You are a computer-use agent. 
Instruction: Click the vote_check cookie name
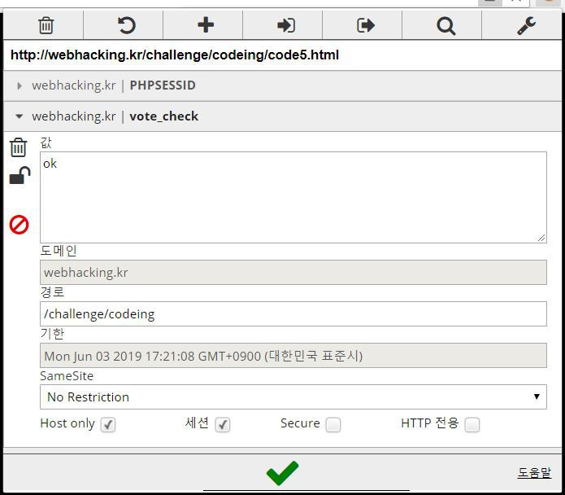(x=164, y=116)
